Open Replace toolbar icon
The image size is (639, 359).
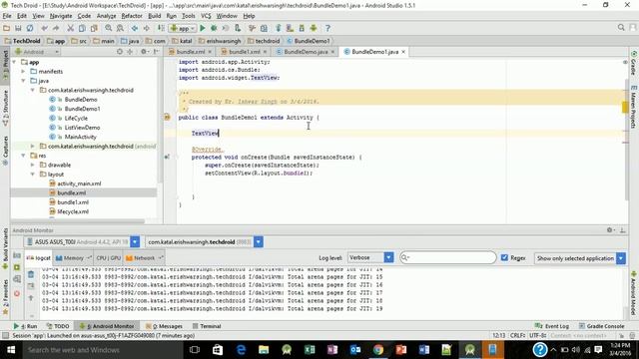[120, 28]
